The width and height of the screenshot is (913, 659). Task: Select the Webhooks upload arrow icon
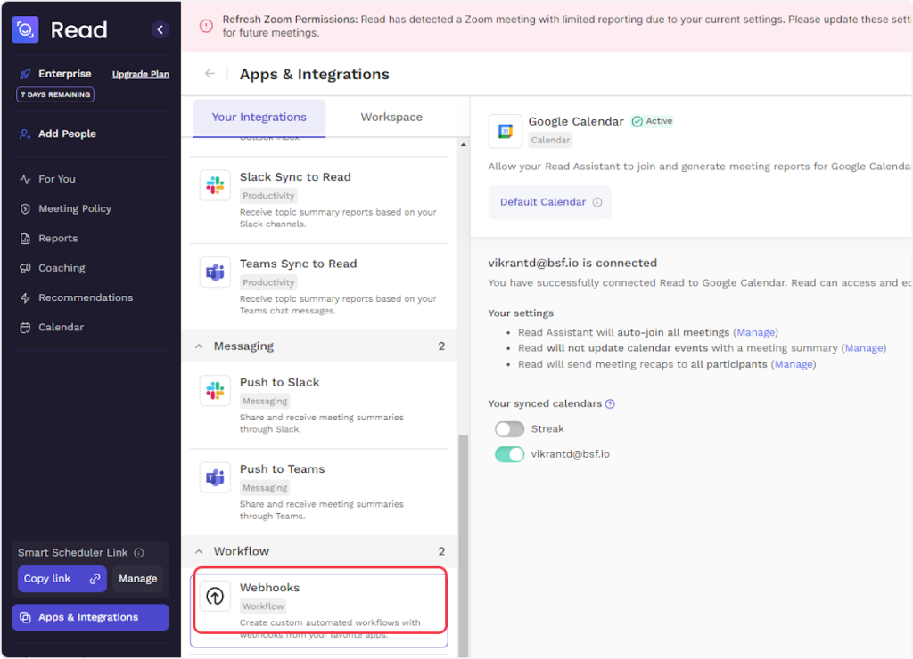click(215, 596)
